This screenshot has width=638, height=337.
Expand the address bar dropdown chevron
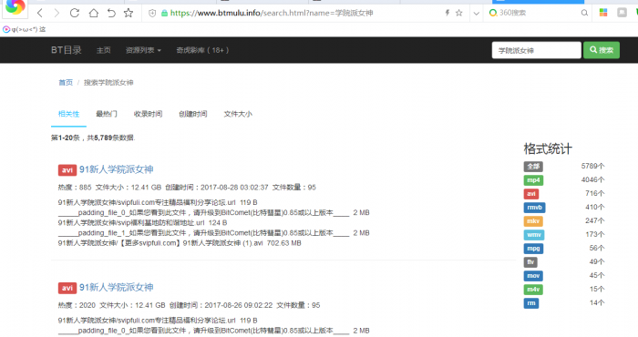(476, 13)
